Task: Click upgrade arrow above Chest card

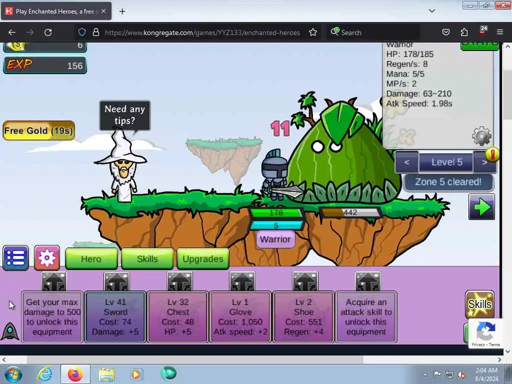Action: 179,282
